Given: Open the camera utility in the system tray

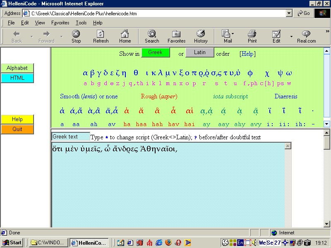Looking at the screenshot, I should pos(307,243).
